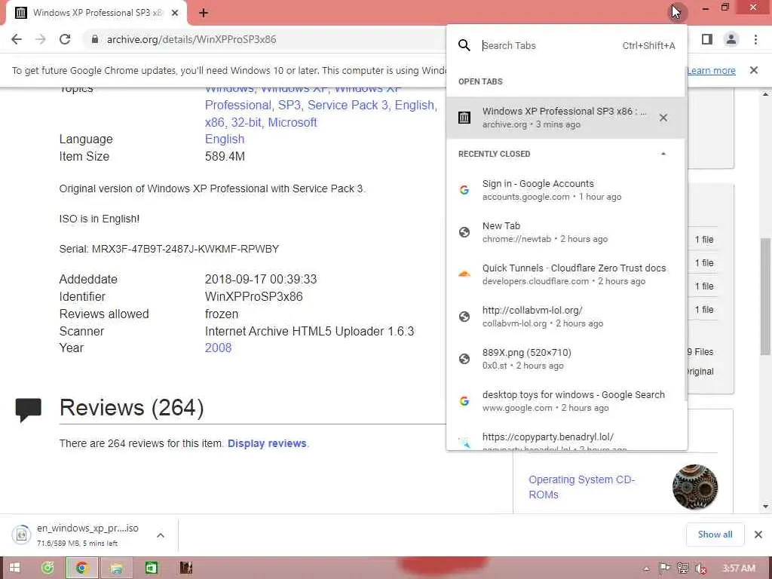772x579 pixels.
Task: Close the open archive.org tab from list
Action: [x=663, y=118]
